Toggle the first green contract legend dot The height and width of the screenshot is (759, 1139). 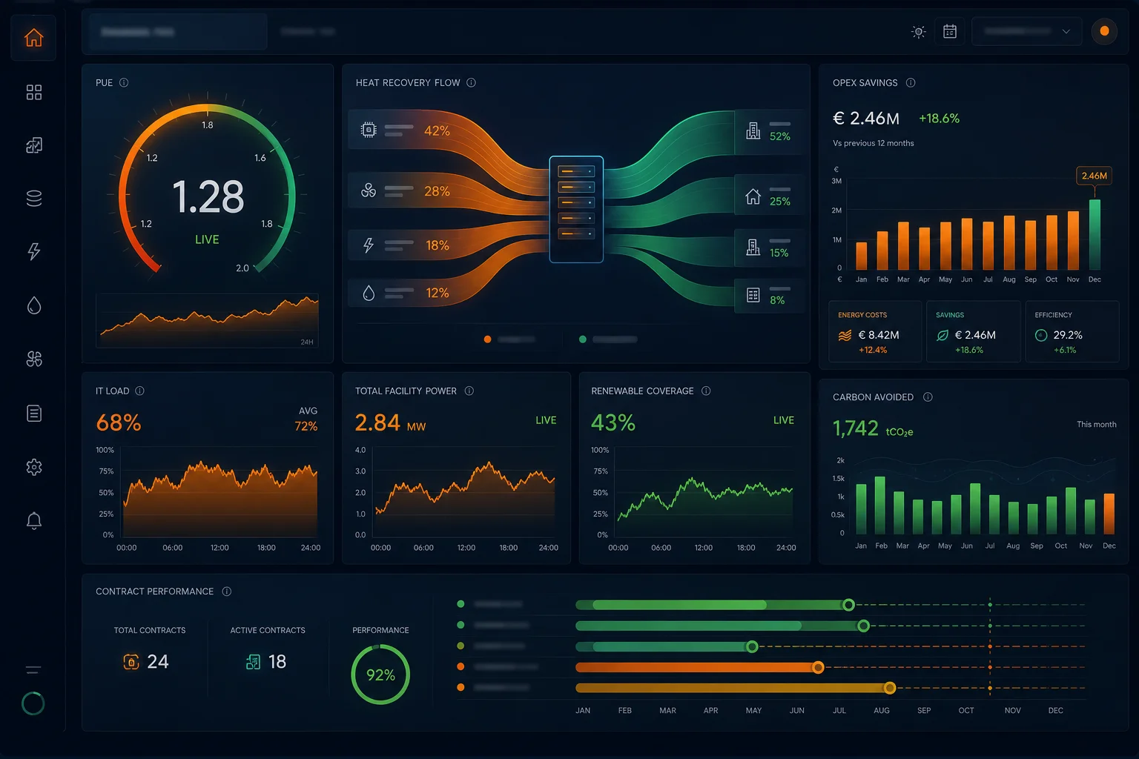pos(460,604)
